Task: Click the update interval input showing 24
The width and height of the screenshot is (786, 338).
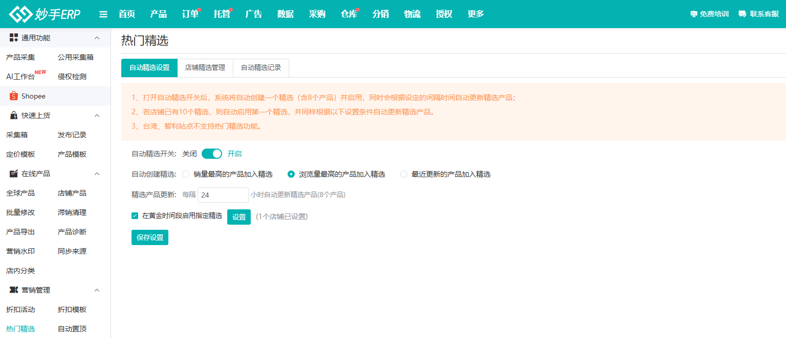Action: click(223, 195)
